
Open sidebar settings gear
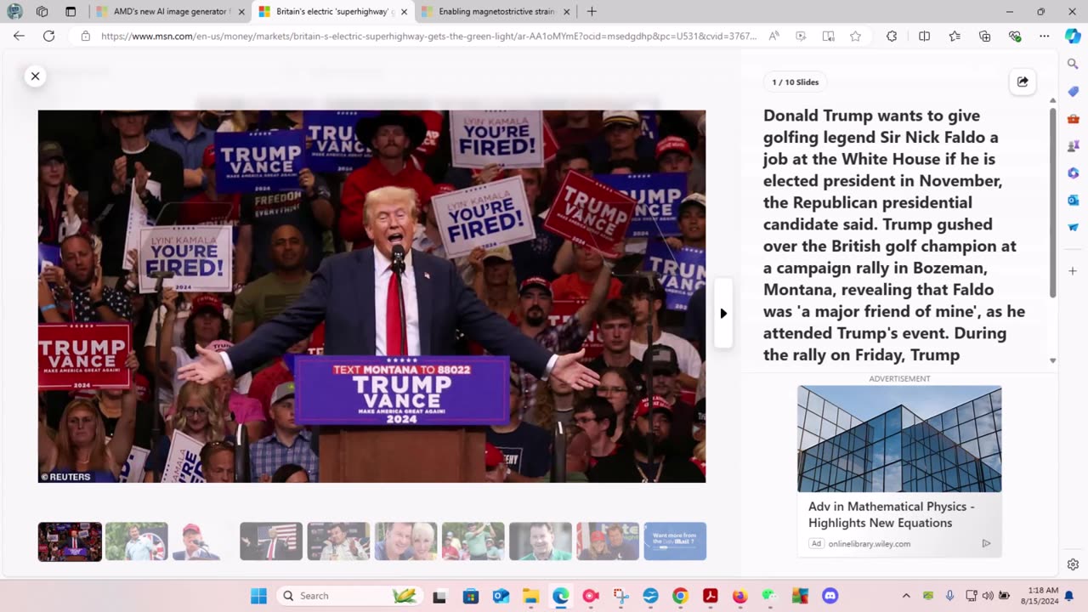coord(1073,564)
